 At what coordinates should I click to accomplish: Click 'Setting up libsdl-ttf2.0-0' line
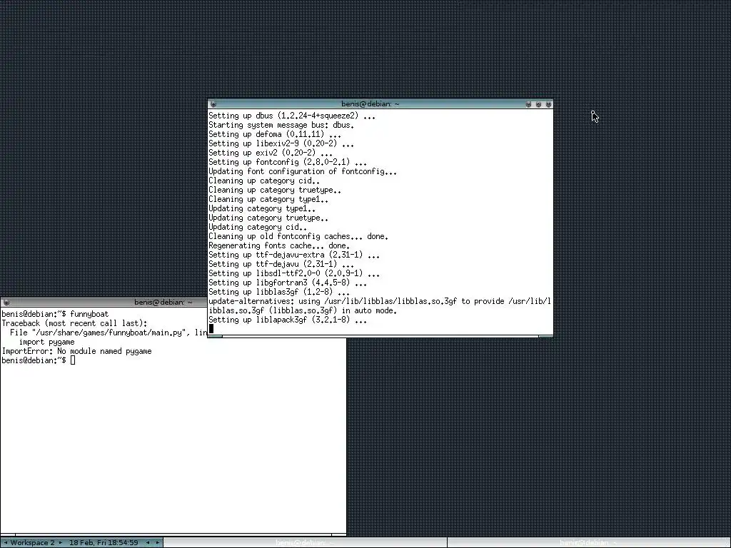(x=294, y=273)
